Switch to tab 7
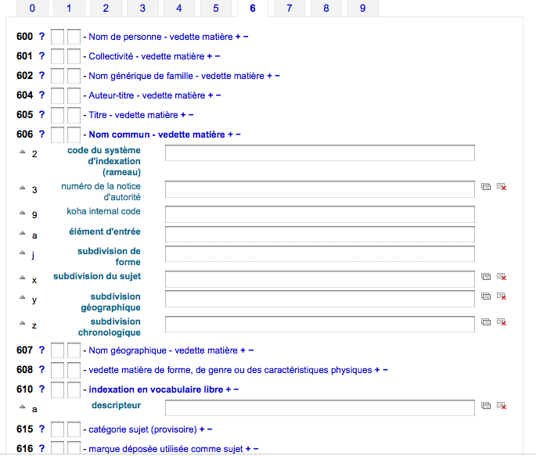Screen dimensions: 536x456 [289, 9]
